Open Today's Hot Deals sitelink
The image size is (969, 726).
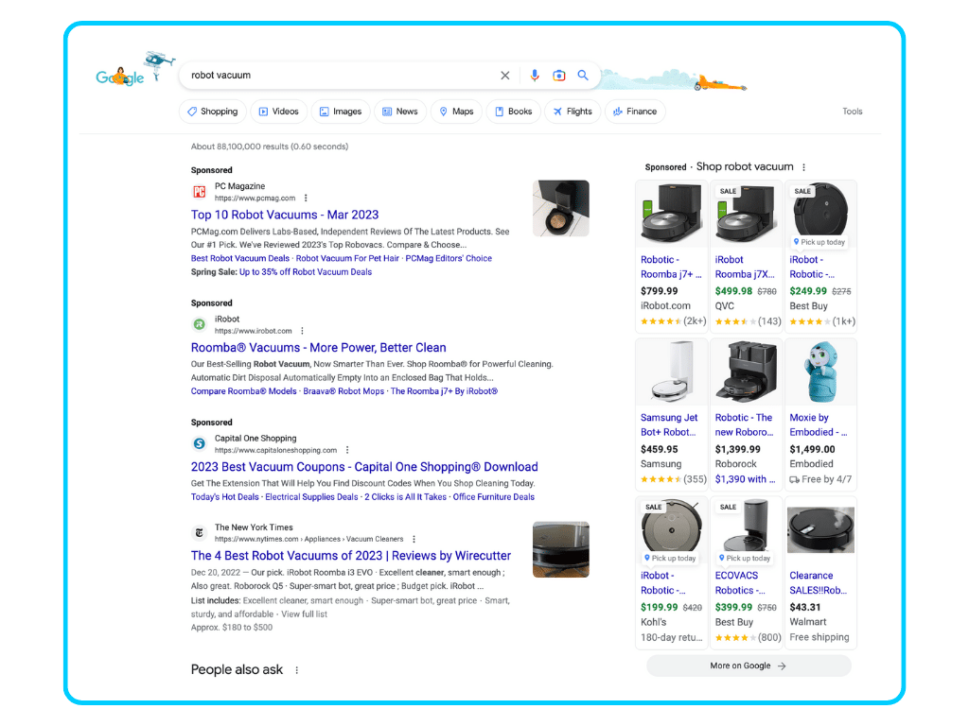pyautogui.click(x=225, y=497)
